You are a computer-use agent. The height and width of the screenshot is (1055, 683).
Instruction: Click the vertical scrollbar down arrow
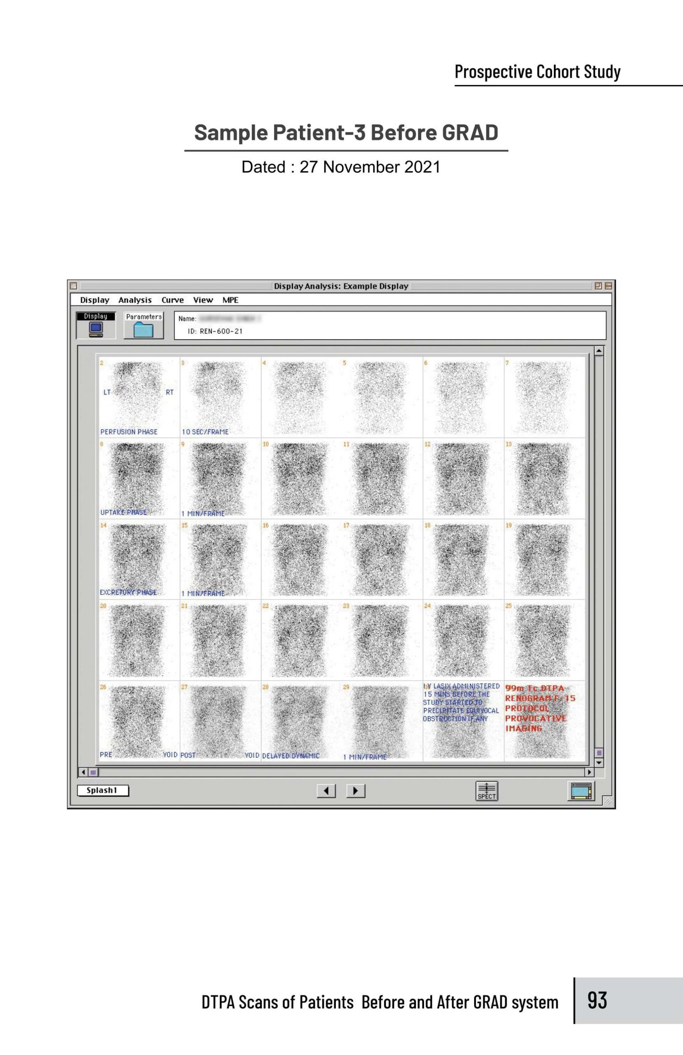(x=599, y=762)
